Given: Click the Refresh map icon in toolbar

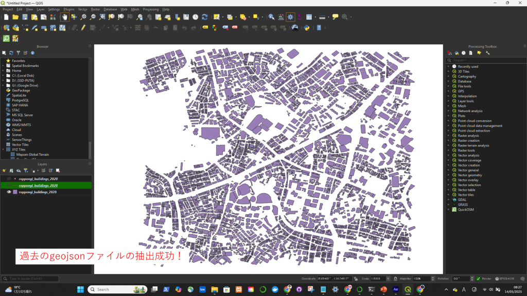Looking at the screenshot, I should coord(204,17).
